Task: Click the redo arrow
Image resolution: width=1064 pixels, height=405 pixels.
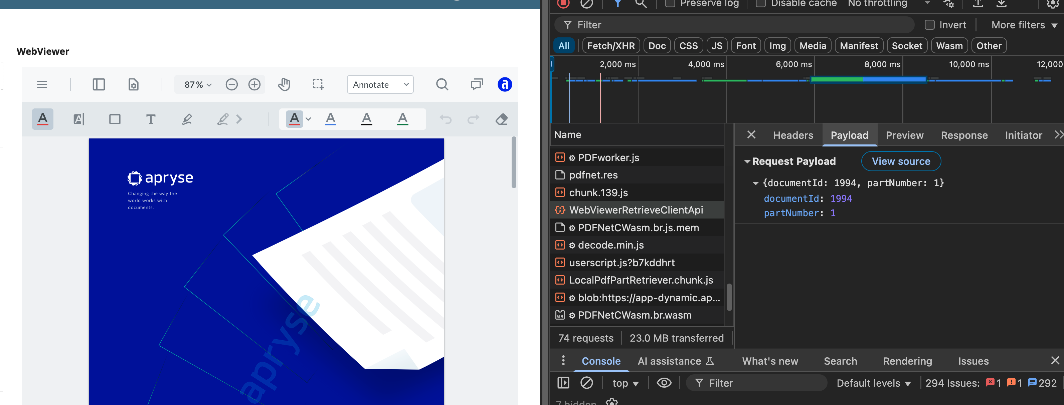Action: [473, 119]
